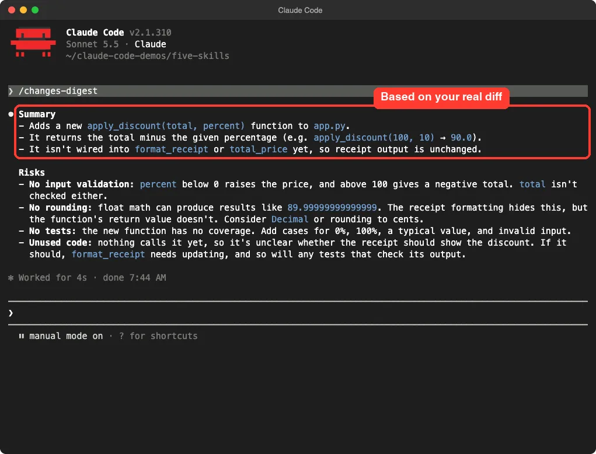The height and width of the screenshot is (454, 596).
Task: Click the green zoom window button
Action: [x=35, y=10]
